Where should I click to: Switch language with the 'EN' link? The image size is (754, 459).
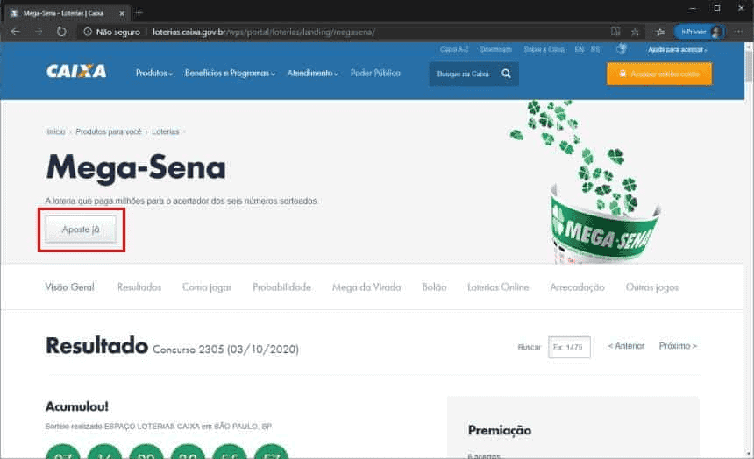580,50
